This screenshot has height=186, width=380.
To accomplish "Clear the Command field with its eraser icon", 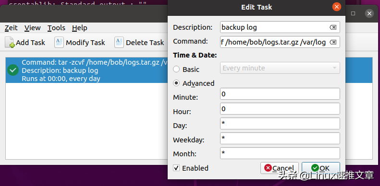I will (x=333, y=42).
